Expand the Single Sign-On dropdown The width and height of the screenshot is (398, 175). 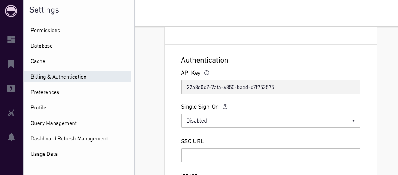click(270, 121)
